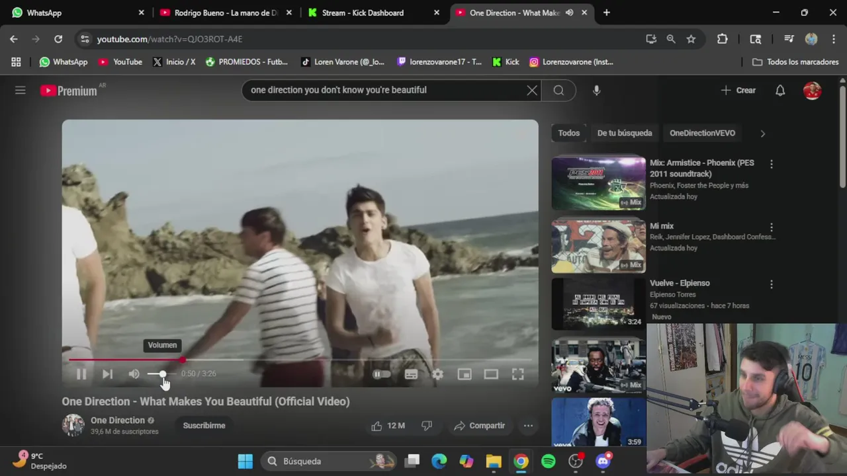Open YouTube notifications bell
The image size is (847, 476).
780,90
